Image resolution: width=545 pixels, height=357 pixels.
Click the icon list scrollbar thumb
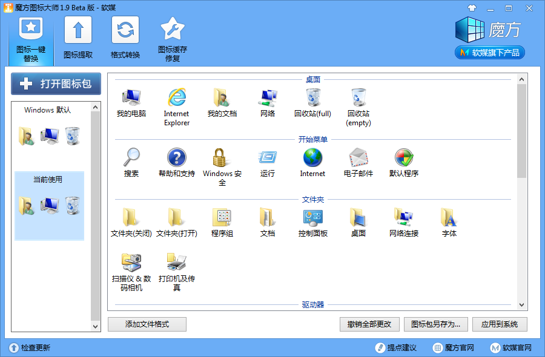point(521,131)
